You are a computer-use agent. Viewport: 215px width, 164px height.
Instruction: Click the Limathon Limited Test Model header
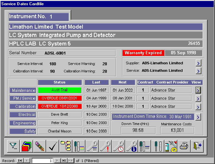tap(106, 27)
